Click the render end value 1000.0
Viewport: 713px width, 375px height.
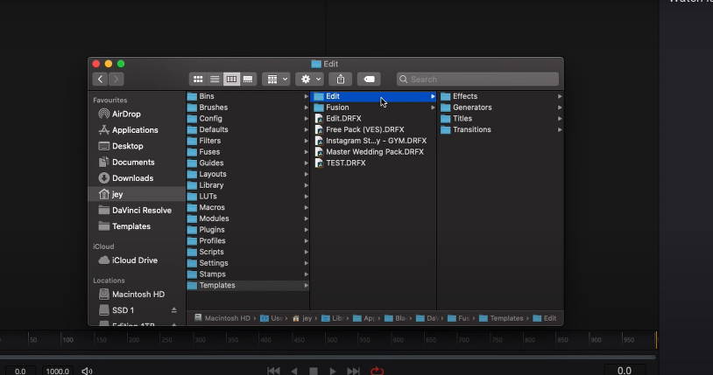57,371
